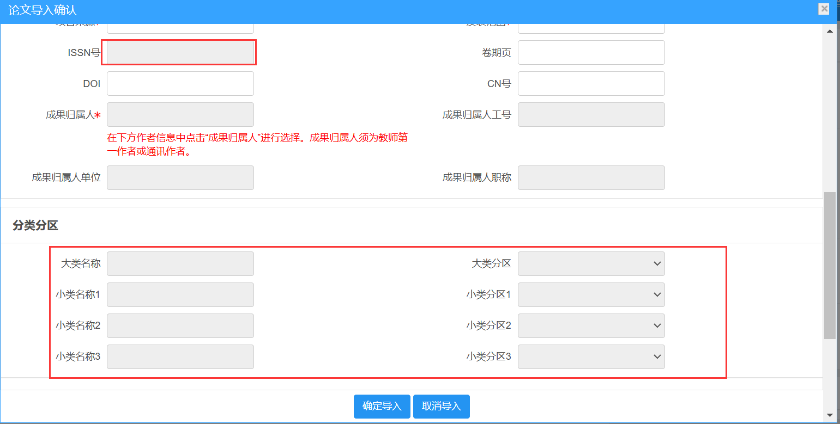Open the 小类分区2 dropdown list
Viewport: 840px width, 424px height.
591,326
